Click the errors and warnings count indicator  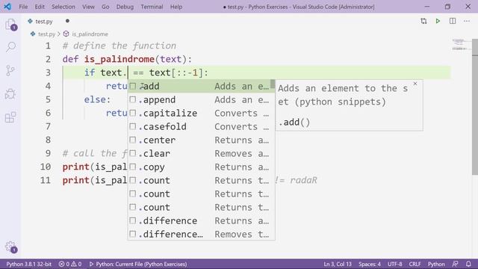tap(70, 264)
